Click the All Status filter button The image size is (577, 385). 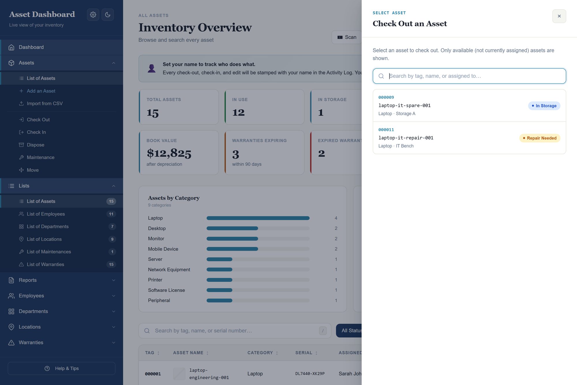(349, 331)
